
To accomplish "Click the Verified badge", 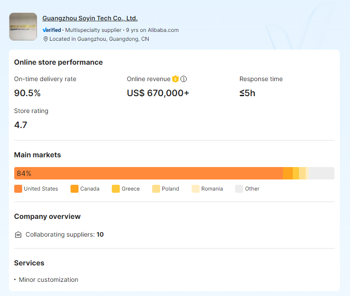I will coord(52,30).
